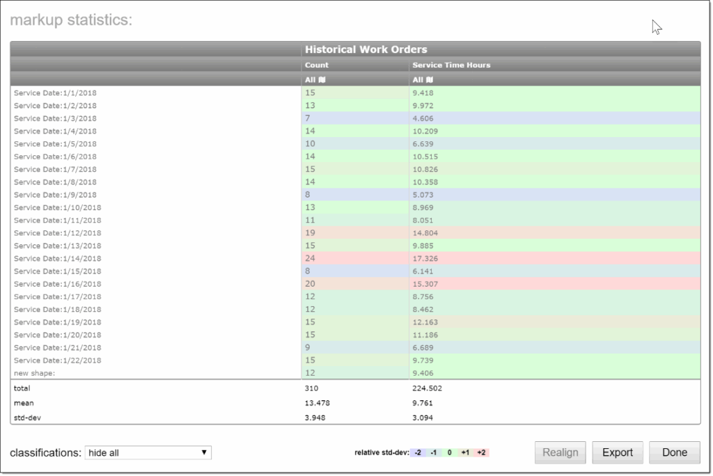Screen dimensions: 713x476
Task: Click the Historical Work Orders title bar
Action: (365, 49)
